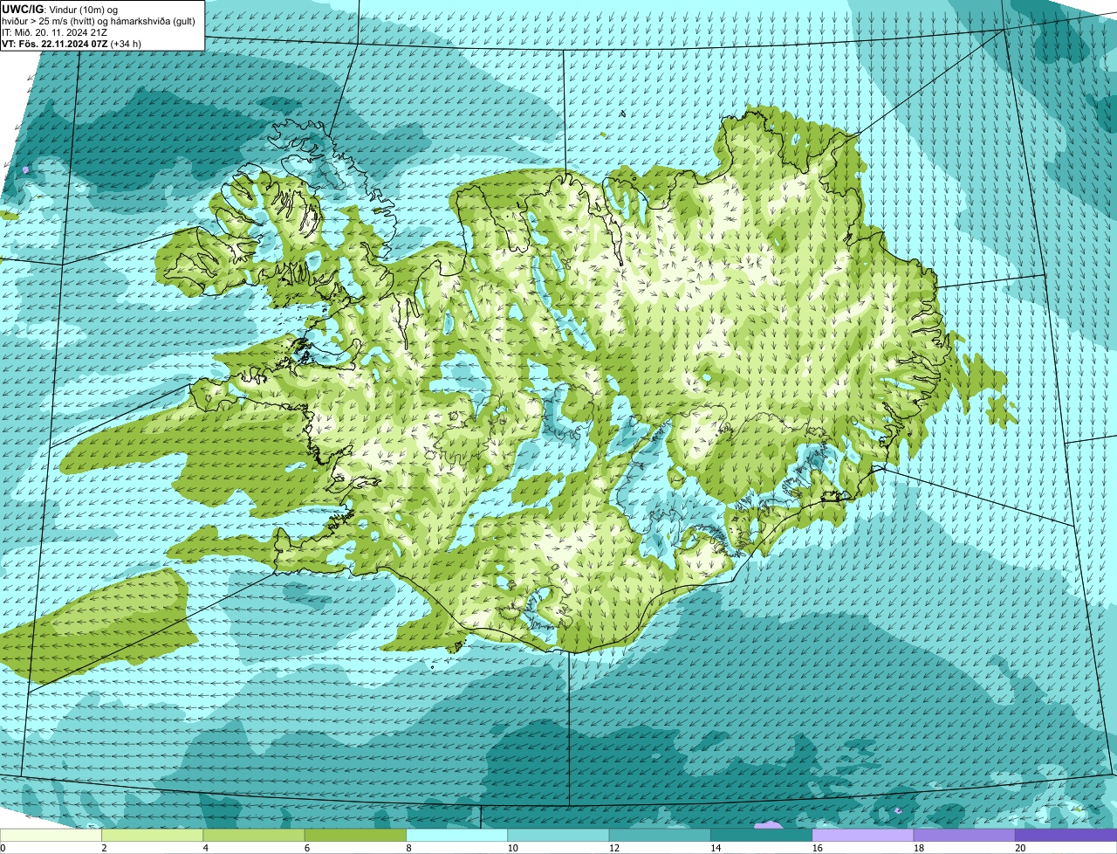Viewport: 1117px width, 854px height.
Task: Click the legend tick label "0"
Action: pyautogui.click(x=3, y=848)
